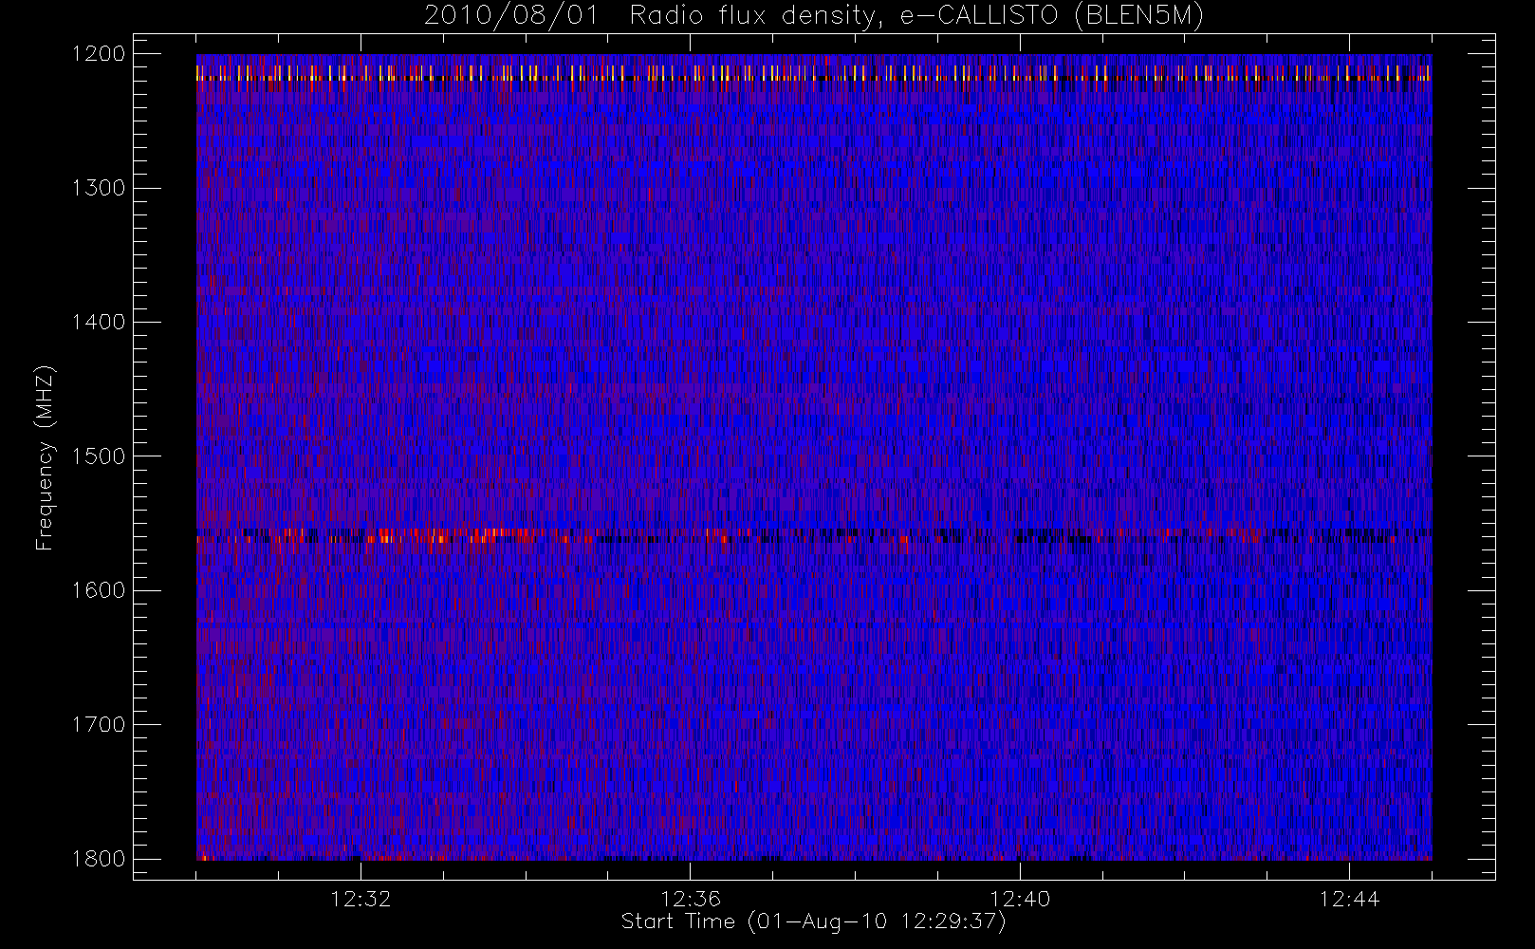
Task: Click the plot title '2010/08/01 Radio flux density'
Action: (814, 16)
